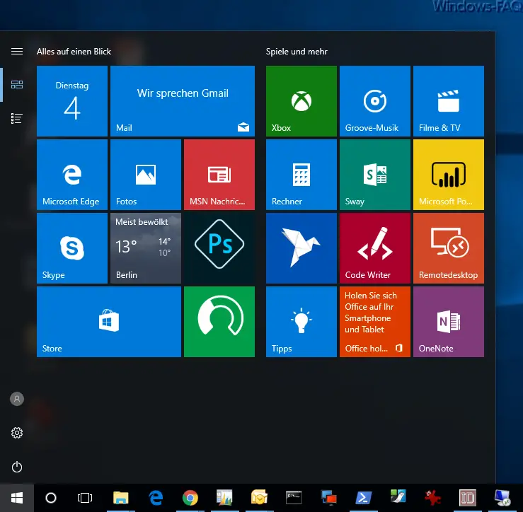Launch Groove-Musik tile
This screenshot has height=512, width=523.
pos(375,101)
